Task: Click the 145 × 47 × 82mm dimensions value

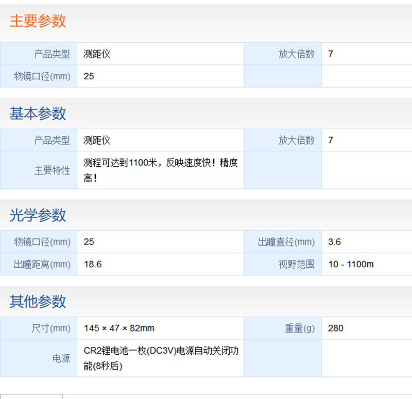Action: pyautogui.click(x=119, y=328)
